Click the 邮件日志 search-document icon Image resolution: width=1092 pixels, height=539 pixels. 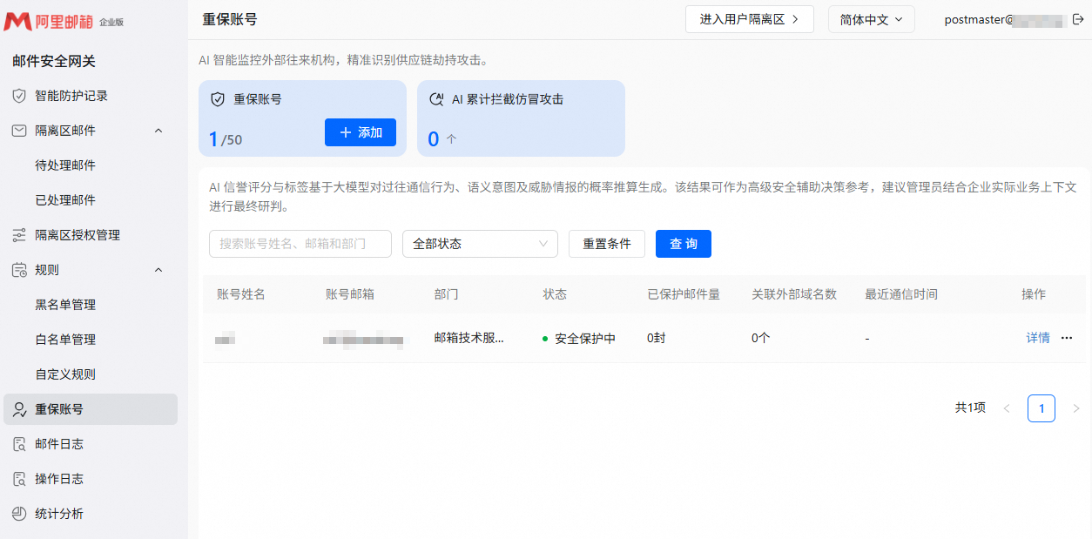[19, 444]
